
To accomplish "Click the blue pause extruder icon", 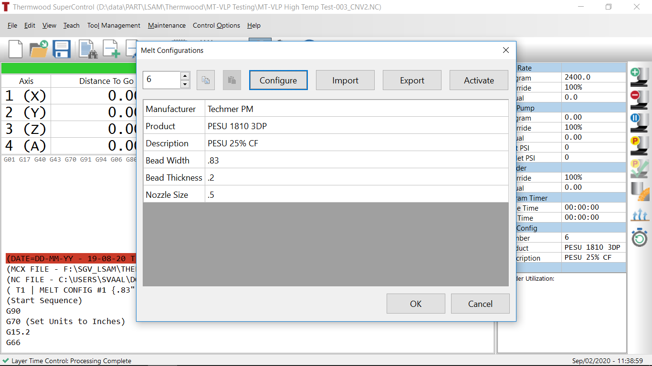I will (x=639, y=122).
